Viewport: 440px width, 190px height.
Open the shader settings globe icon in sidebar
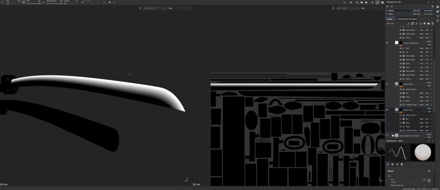[438, 12]
